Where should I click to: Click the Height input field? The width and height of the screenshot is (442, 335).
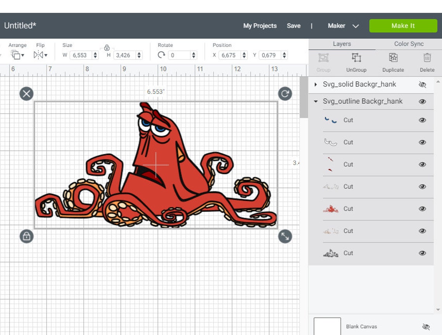[x=124, y=55]
